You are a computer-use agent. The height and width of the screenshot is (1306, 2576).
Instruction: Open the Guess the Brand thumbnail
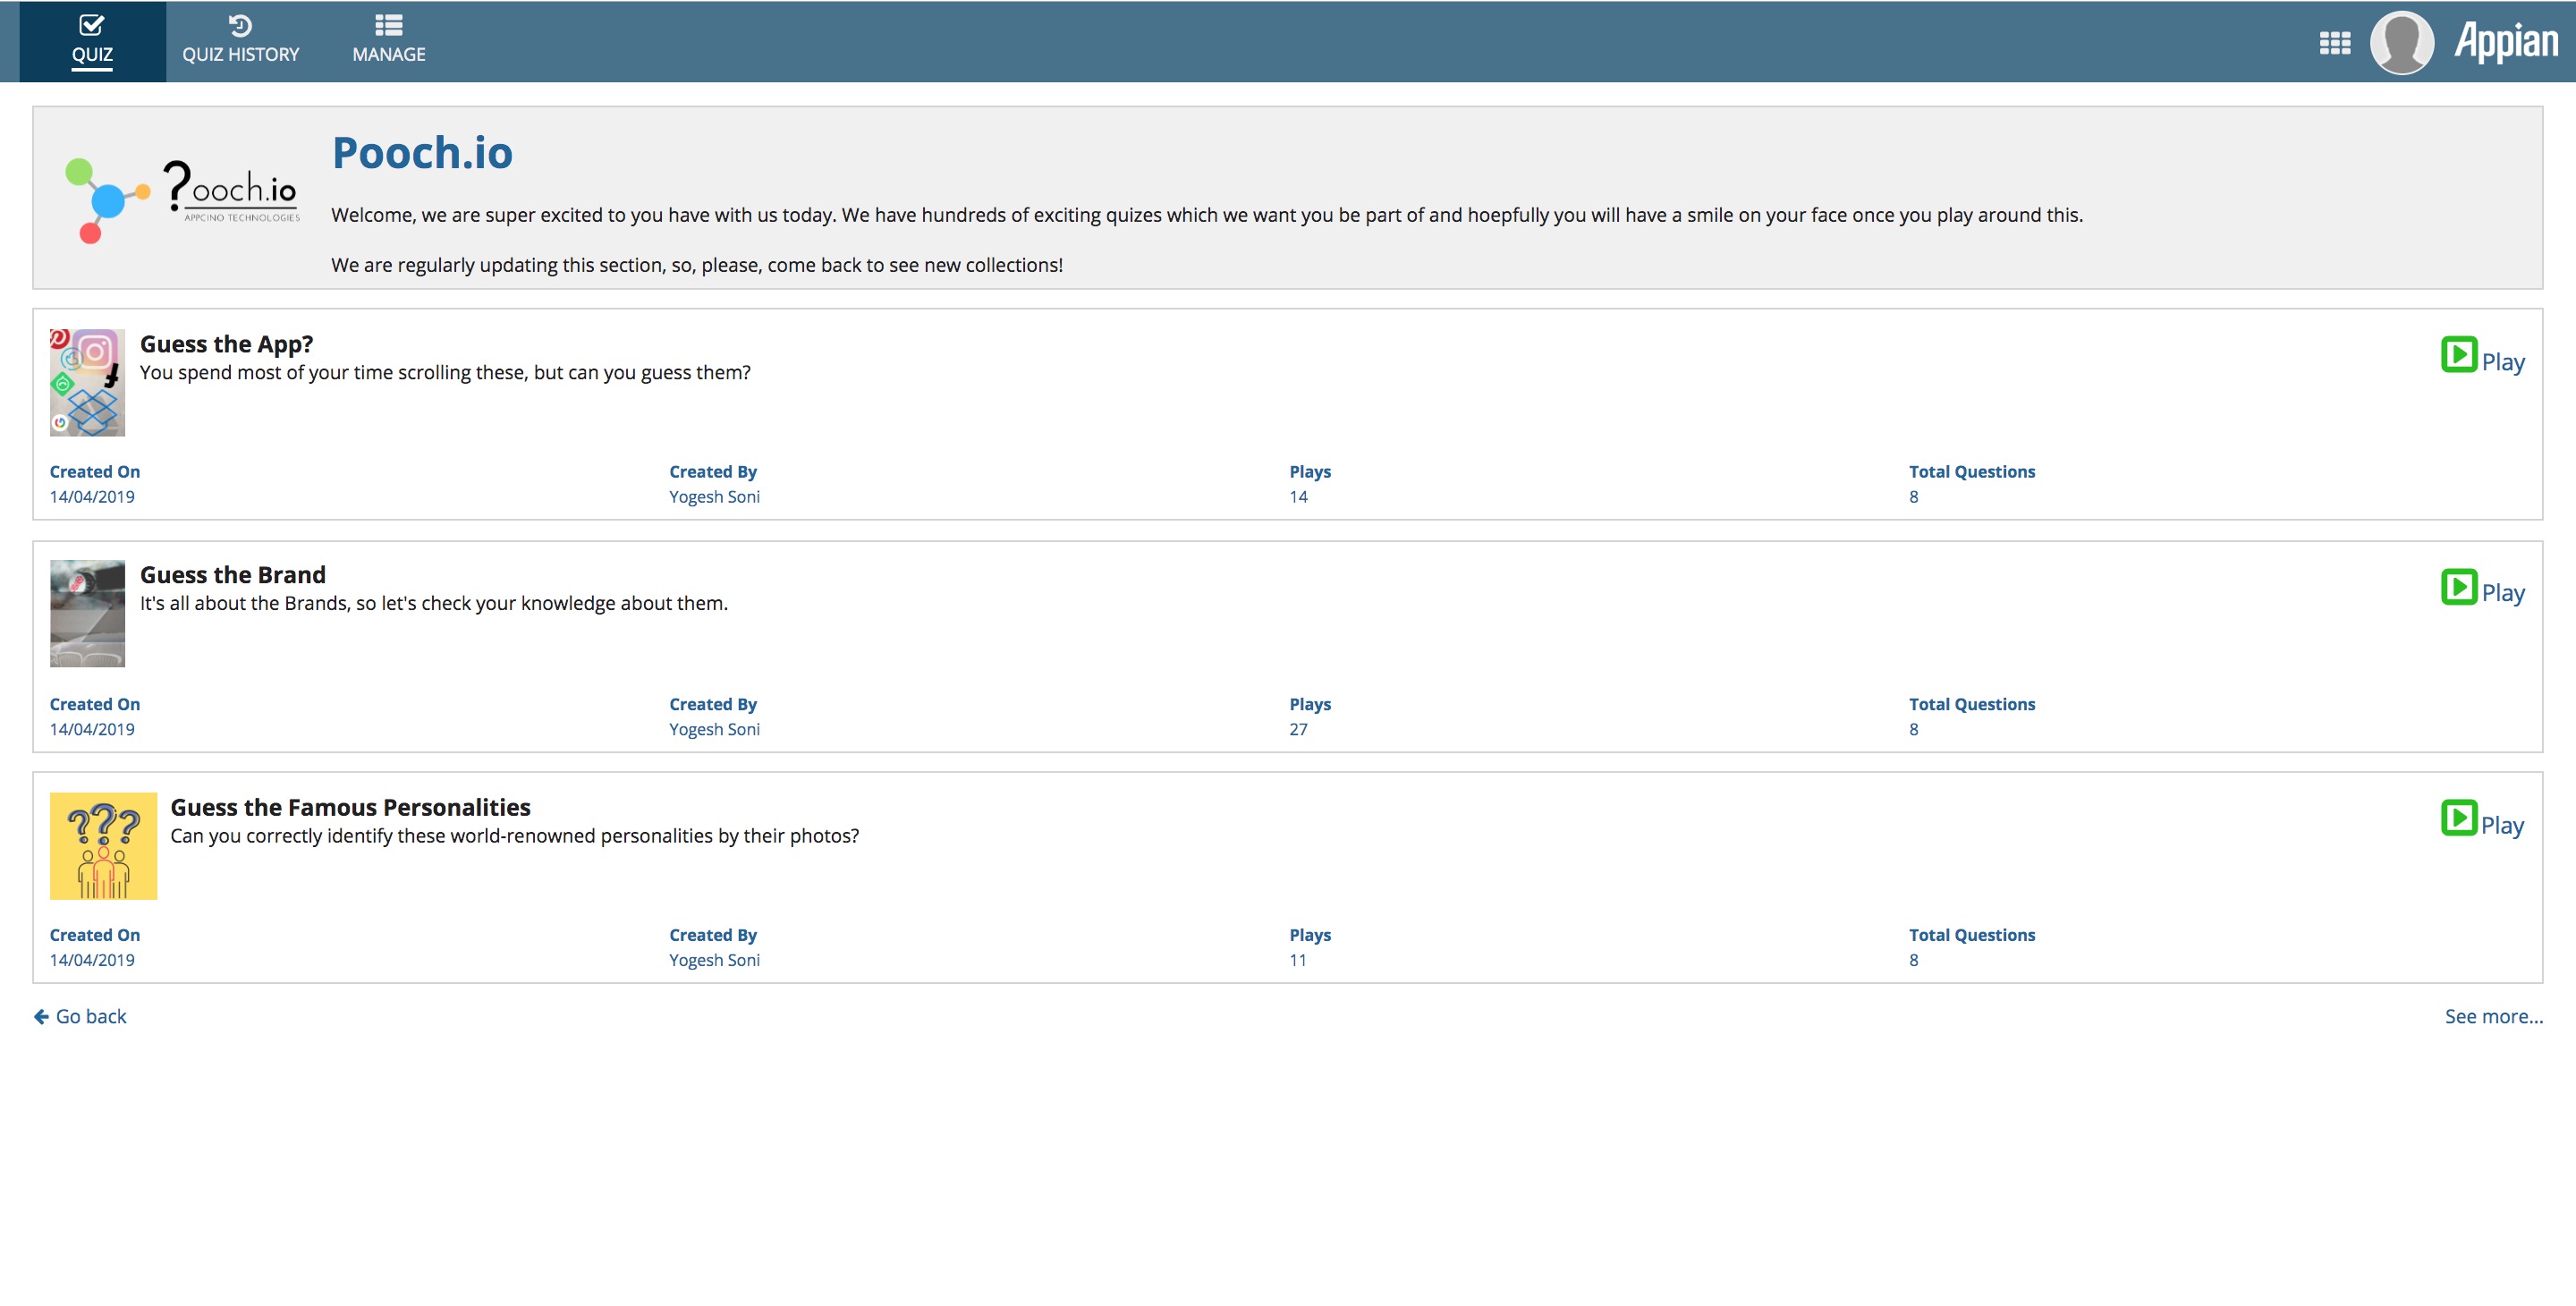tap(87, 613)
